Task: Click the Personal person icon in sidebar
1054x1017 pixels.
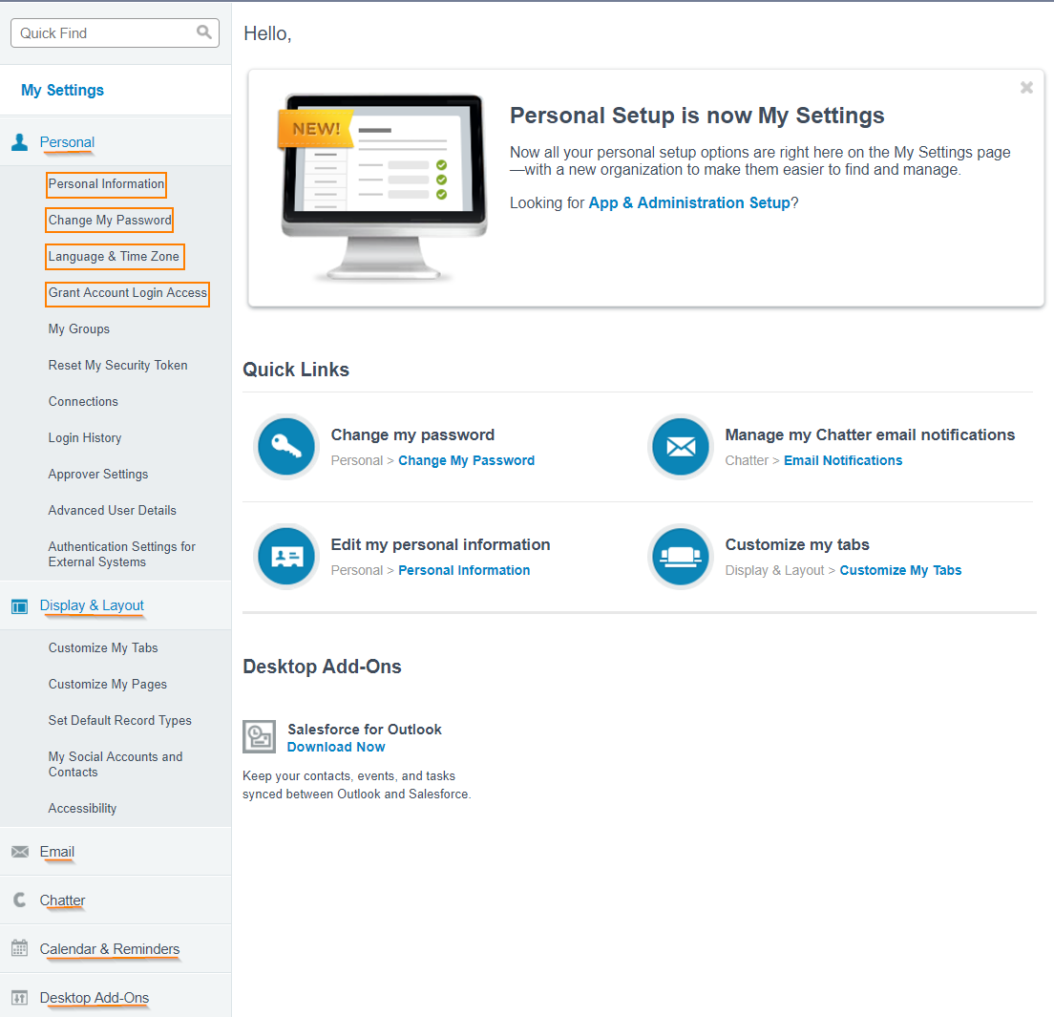Action: (19, 142)
